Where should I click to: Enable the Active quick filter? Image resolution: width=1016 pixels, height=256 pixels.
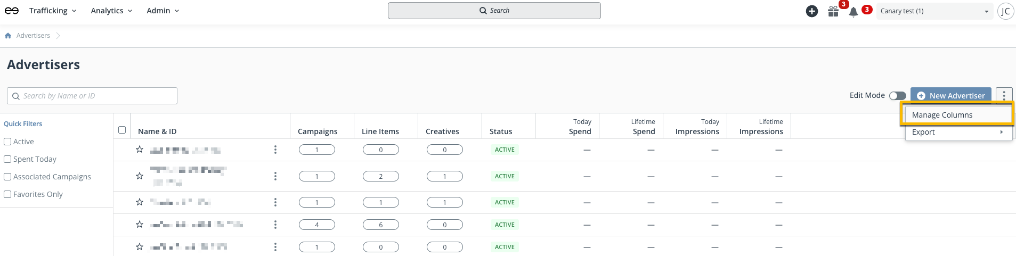pyautogui.click(x=7, y=142)
